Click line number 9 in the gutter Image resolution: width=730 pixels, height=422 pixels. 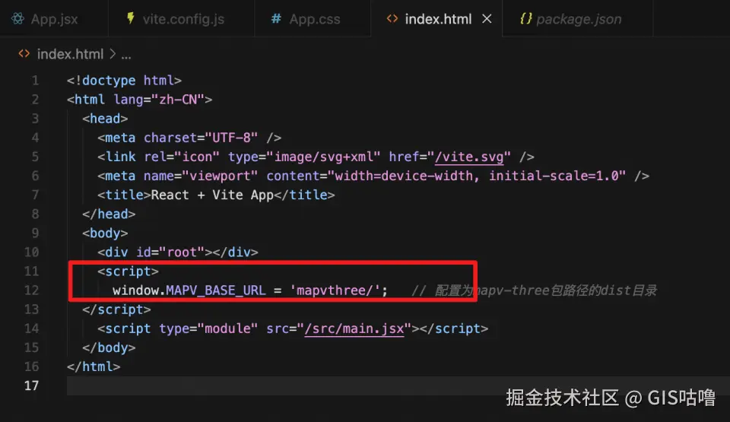pyautogui.click(x=36, y=233)
